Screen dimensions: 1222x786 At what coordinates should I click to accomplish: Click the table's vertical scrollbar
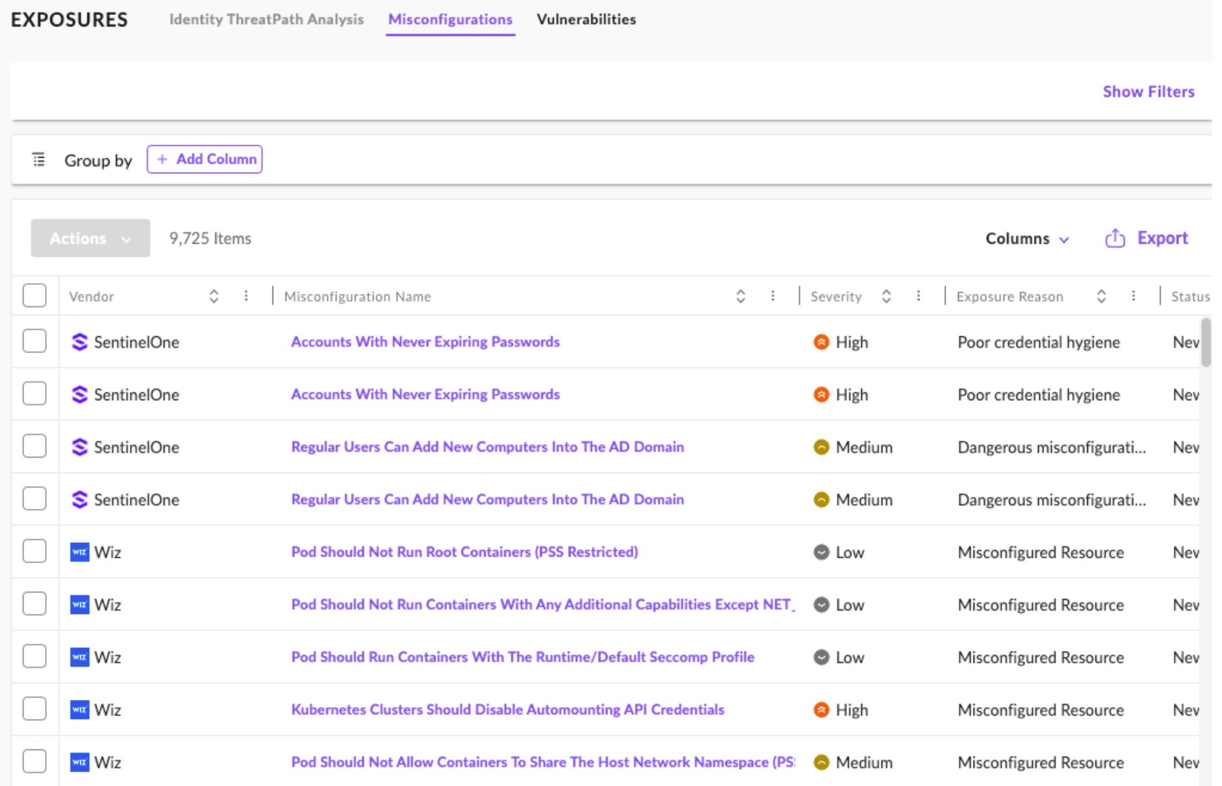(1206, 343)
